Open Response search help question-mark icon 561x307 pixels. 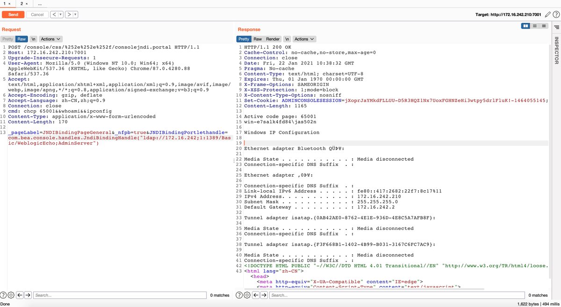click(x=240, y=295)
